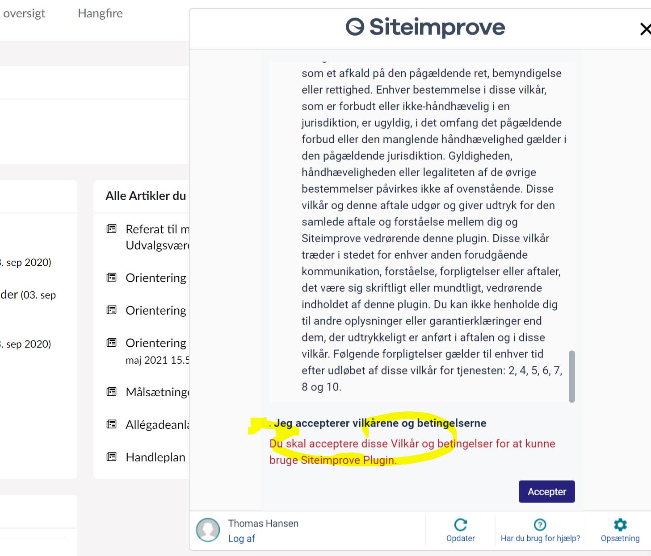Tick the 'Jeg accepterer vilkårene' checkbox
This screenshot has height=556, width=651.
(270, 425)
